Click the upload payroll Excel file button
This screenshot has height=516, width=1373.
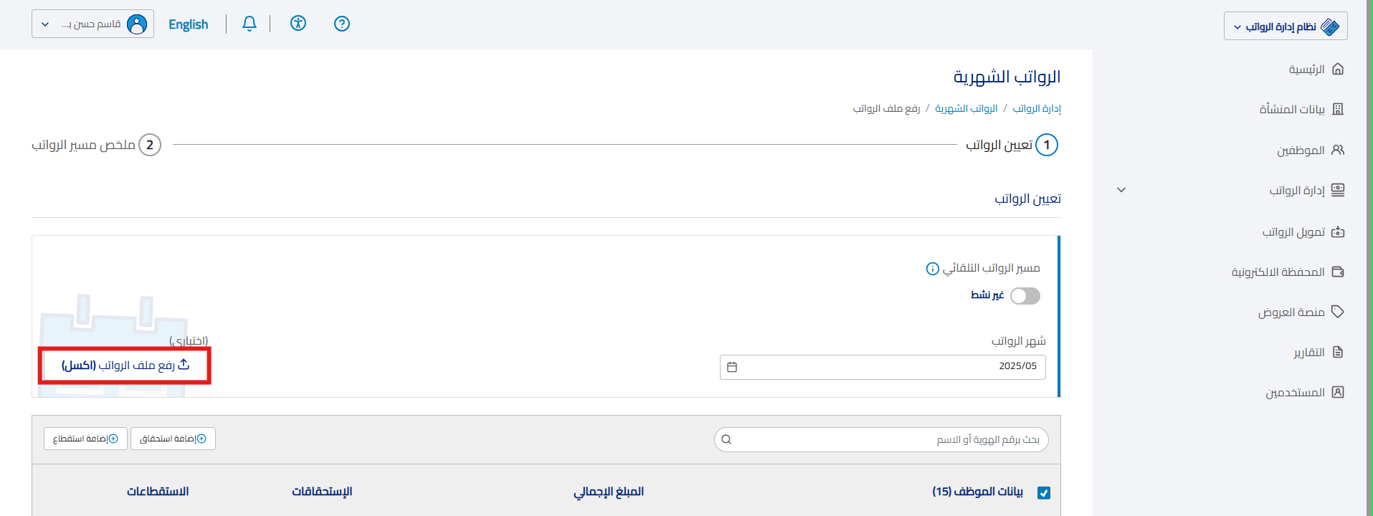coord(125,365)
